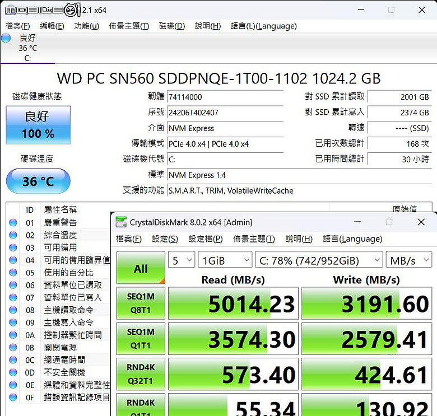Open 說明(H) menu in CrystalDiskInfo
This screenshot has width=437, height=416.
coord(208,26)
